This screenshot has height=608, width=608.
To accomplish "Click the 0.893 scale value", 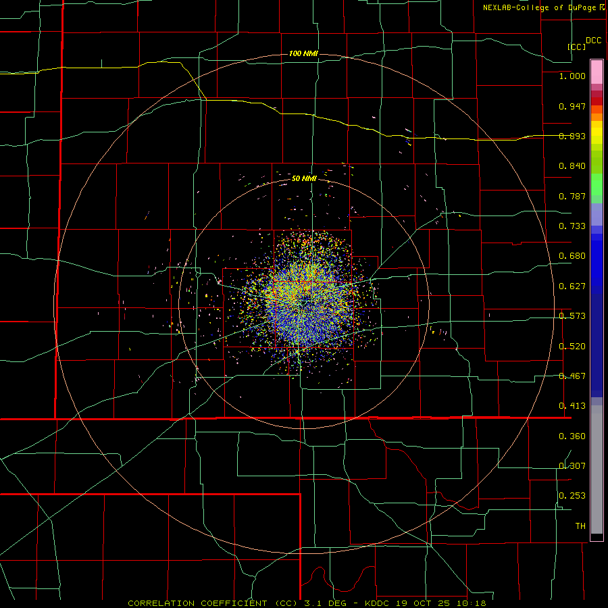I will (572, 136).
